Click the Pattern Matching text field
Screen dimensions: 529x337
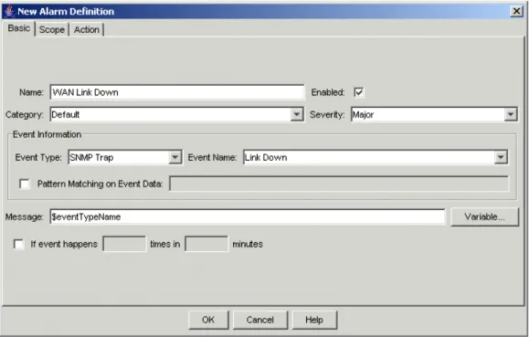(339, 184)
